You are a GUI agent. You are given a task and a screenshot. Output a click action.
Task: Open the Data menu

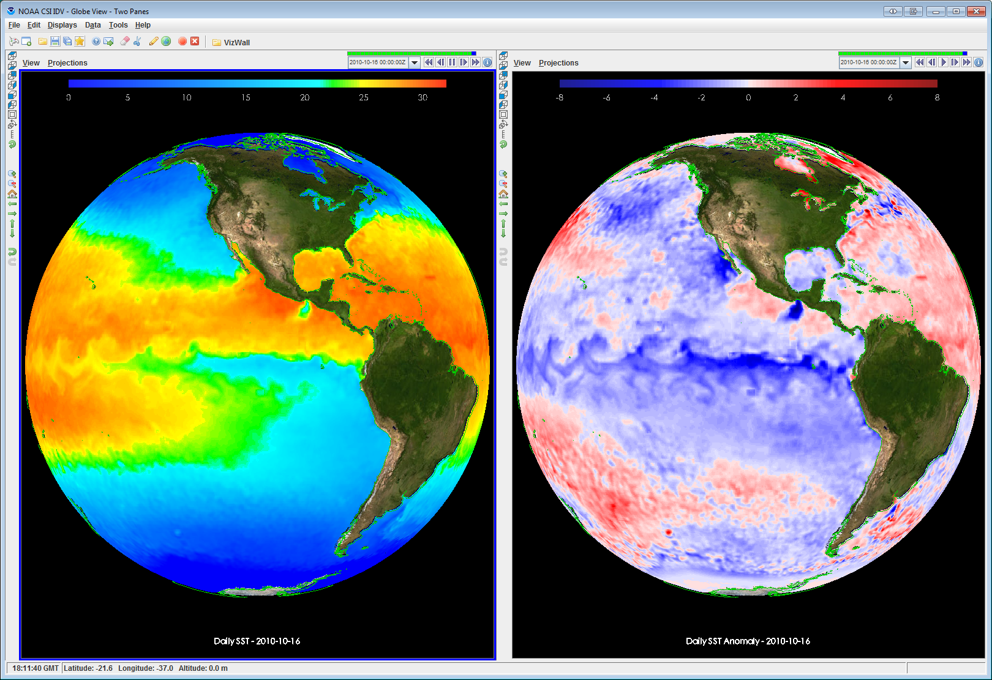pyautogui.click(x=92, y=25)
